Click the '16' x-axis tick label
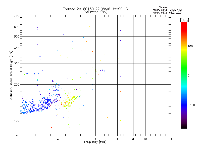Viewport: 201px width, 151px height. (x=171, y=139)
